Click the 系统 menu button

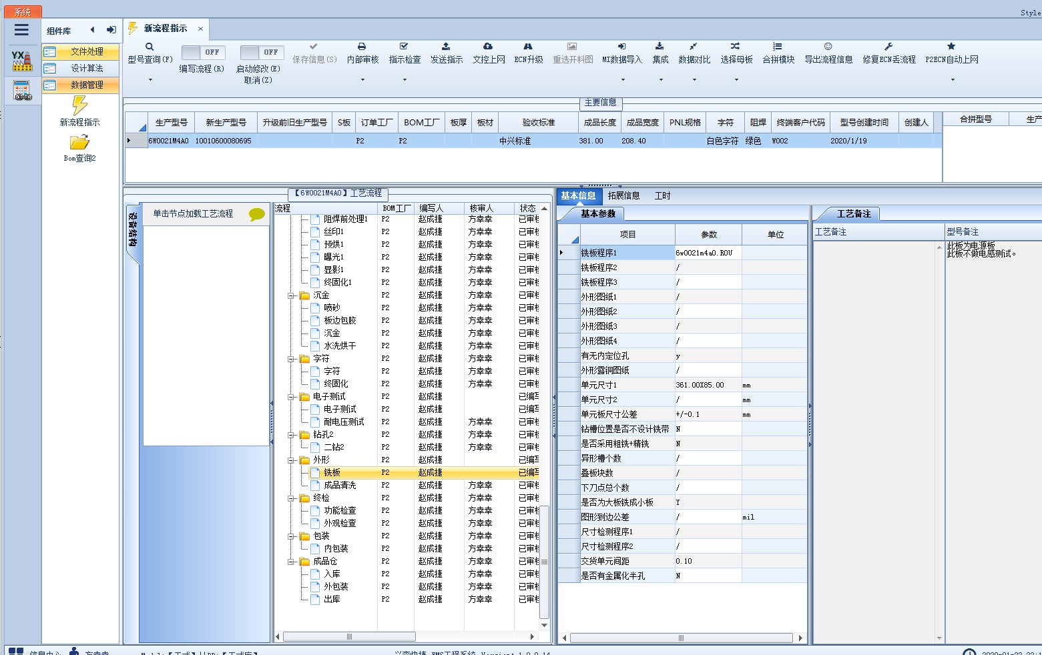coord(23,12)
